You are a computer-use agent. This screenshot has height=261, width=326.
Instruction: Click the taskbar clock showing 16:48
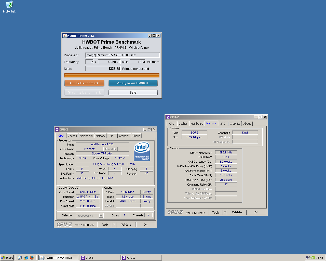coord(320,258)
